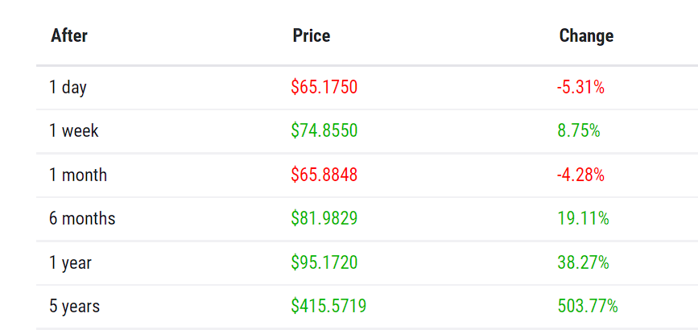Click the -4.28% change value
The height and width of the screenshot is (330, 698).
click(x=580, y=175)
